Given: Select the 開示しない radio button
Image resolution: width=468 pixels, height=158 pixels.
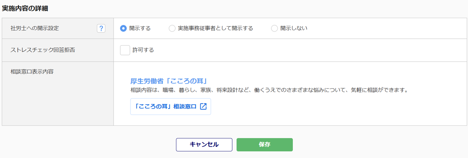Looking at the screenshot, I should (274, 28).
